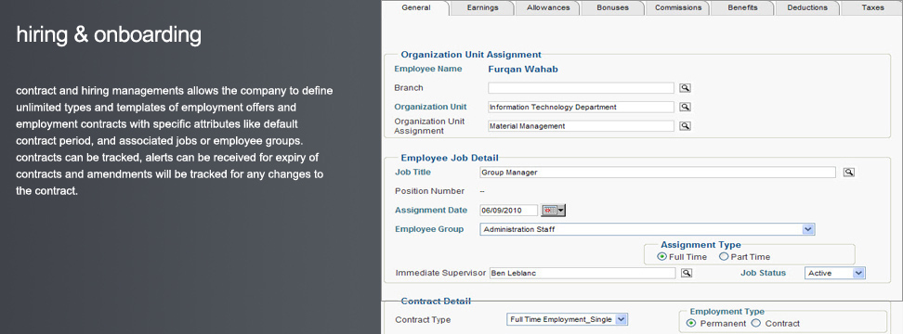Open Assignment Date calendar picker icon

[x=554, y=211]
